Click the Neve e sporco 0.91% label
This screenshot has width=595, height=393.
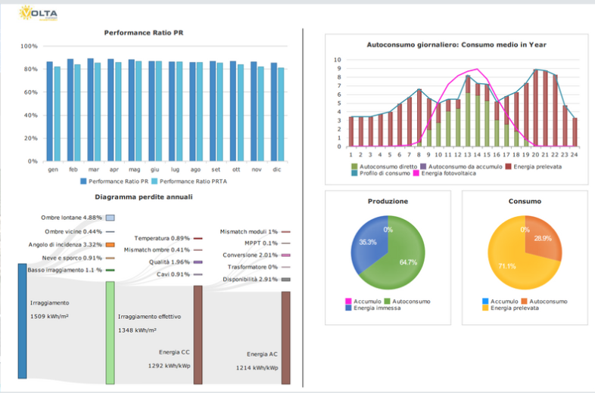coord(72,258)
